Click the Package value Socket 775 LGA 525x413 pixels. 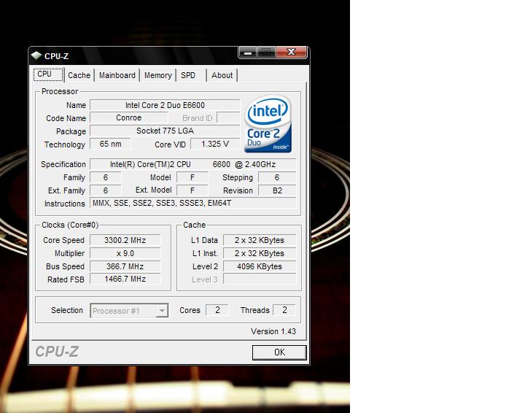165,131
